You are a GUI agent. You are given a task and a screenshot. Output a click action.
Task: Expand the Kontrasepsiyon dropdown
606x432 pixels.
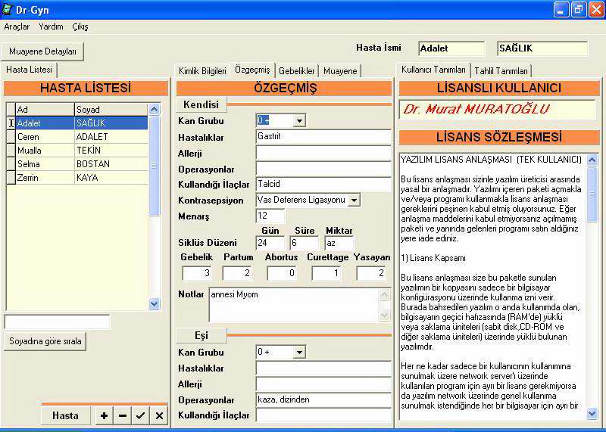point(353,200)
